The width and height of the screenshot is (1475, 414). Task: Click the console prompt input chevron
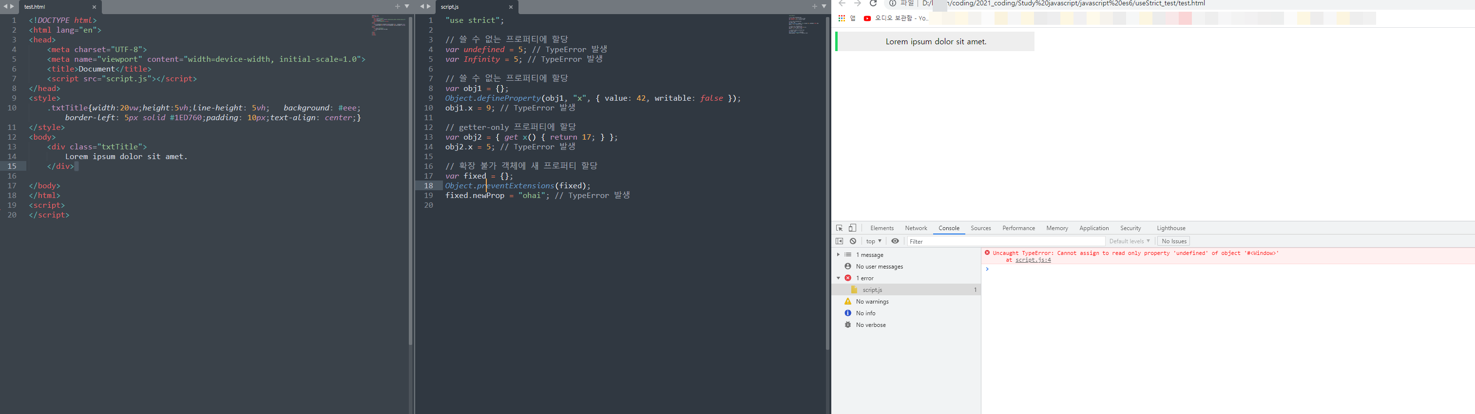click(x=987, y=269)
